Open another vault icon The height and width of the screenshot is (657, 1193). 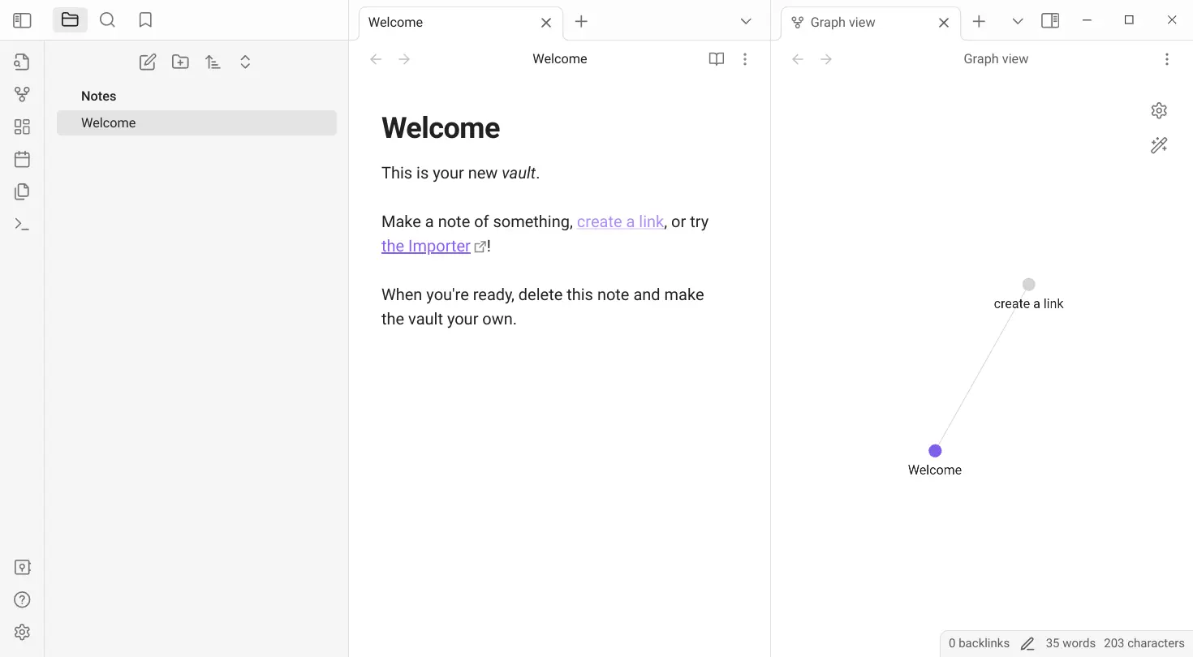click(22, 567)
